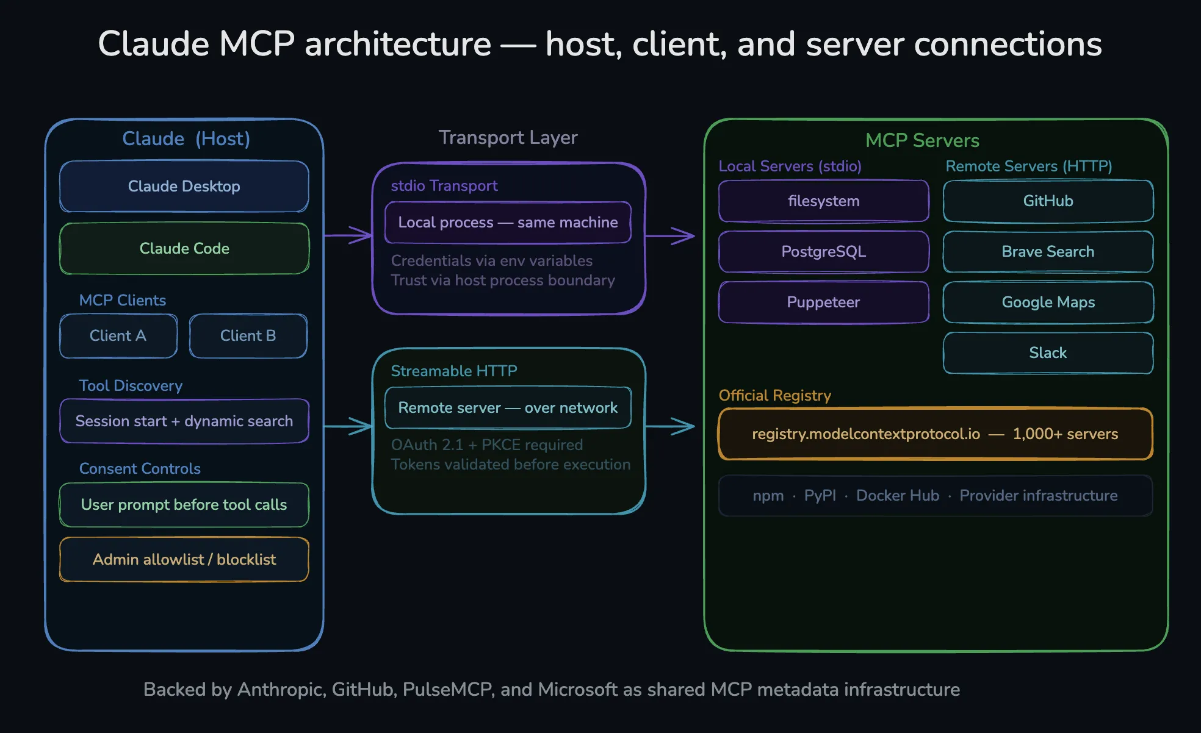Click the GitHub remote server box
The height and width of the screenshot is (733, 1201).
(x=1048, y=201)
